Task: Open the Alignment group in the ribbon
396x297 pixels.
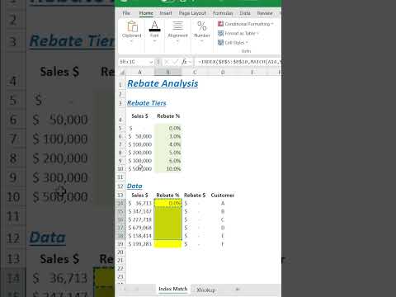Action: pos(177,31)
